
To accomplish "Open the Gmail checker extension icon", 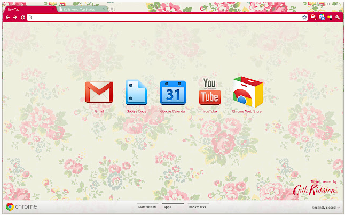I will point(313,17).
